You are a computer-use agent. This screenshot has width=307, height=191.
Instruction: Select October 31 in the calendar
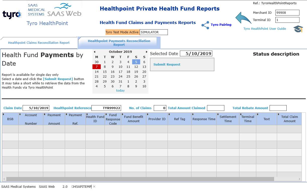120,82
